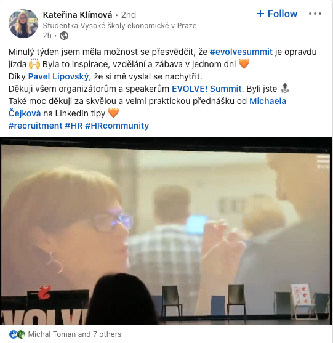Open Pavel Lipovský's mentioned profile
Image resolution: width=333 pixels, height=343 pixels.
58,76
